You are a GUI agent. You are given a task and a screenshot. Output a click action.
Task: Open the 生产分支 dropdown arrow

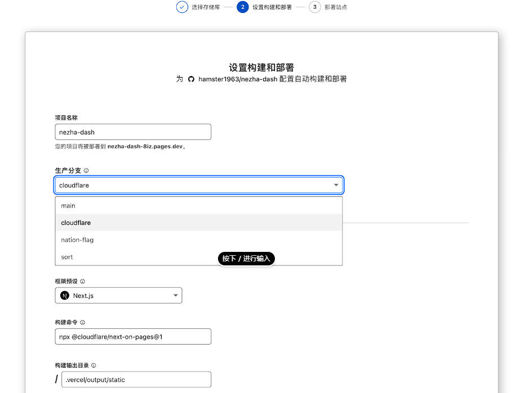tap(336, 184)
